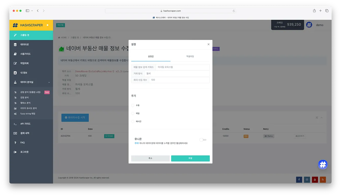Select the 매일 schedule radio option
This screenshot has height=196, width=341.
click(x=133, y=113)
